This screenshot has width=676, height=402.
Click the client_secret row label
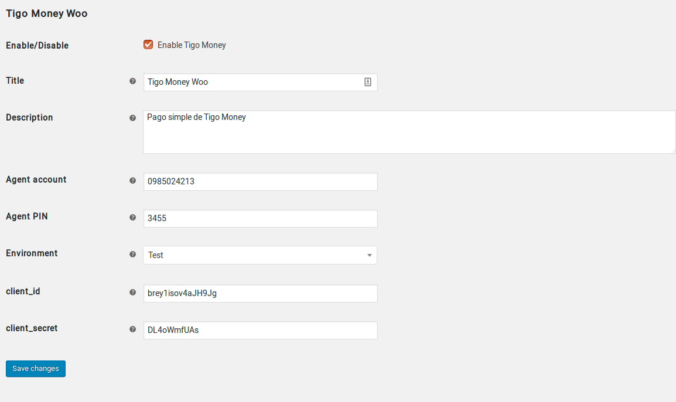(x=32, y=328)
